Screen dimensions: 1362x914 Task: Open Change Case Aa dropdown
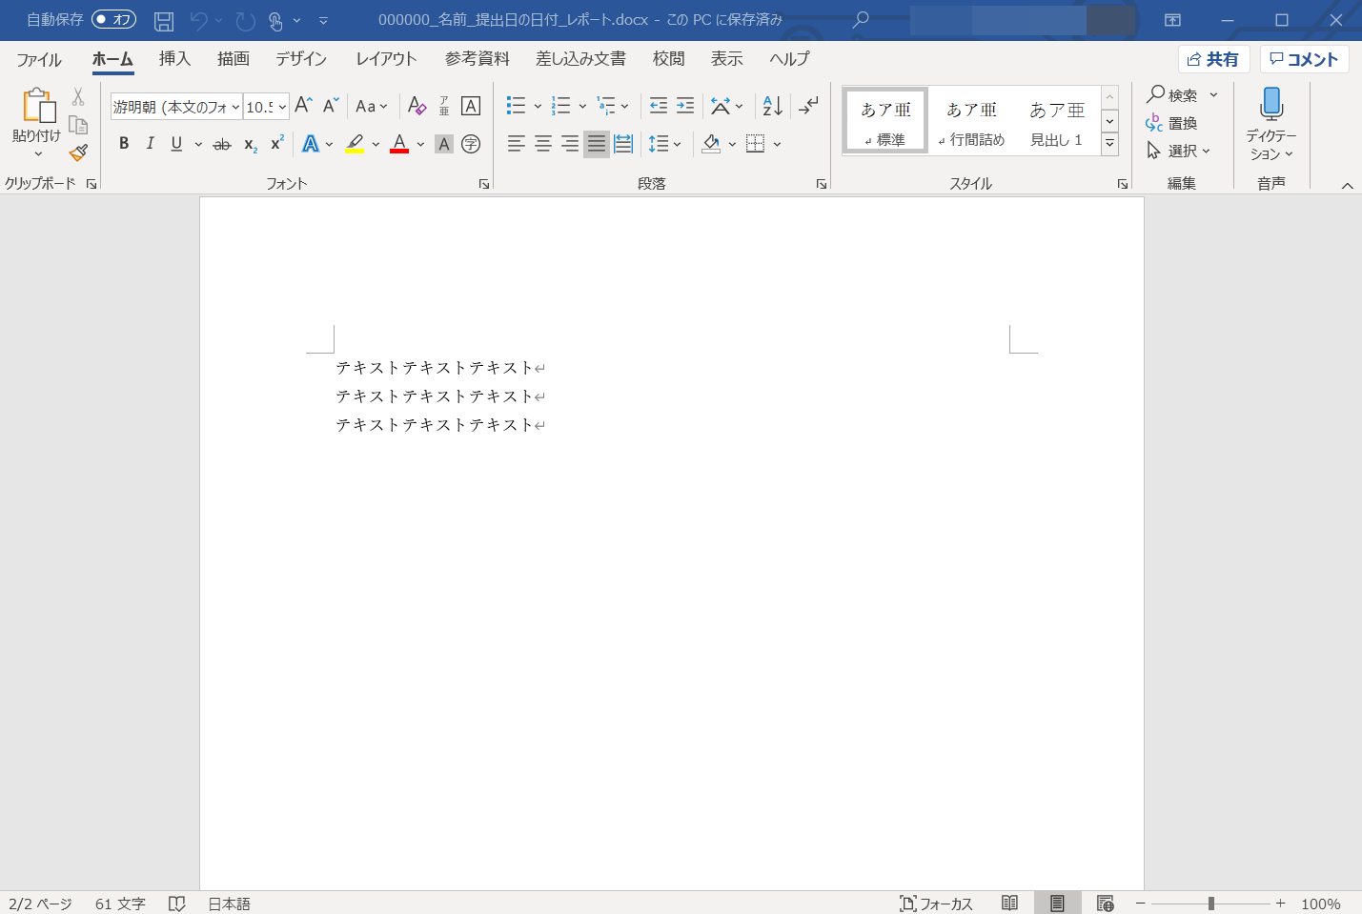[372, 106]
